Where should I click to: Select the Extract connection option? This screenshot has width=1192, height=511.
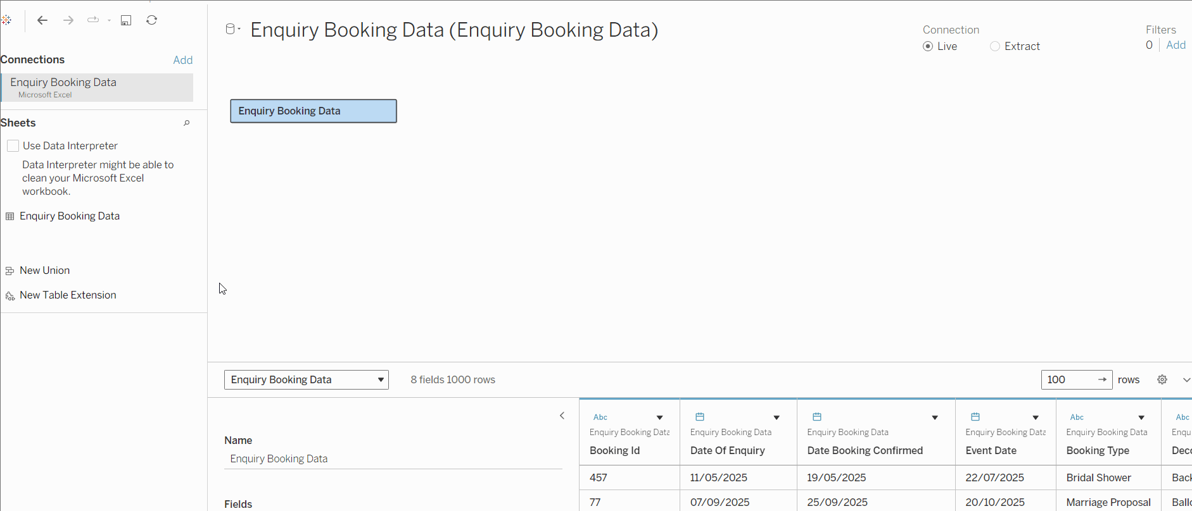pyautogui.click(x=995, y=46)
